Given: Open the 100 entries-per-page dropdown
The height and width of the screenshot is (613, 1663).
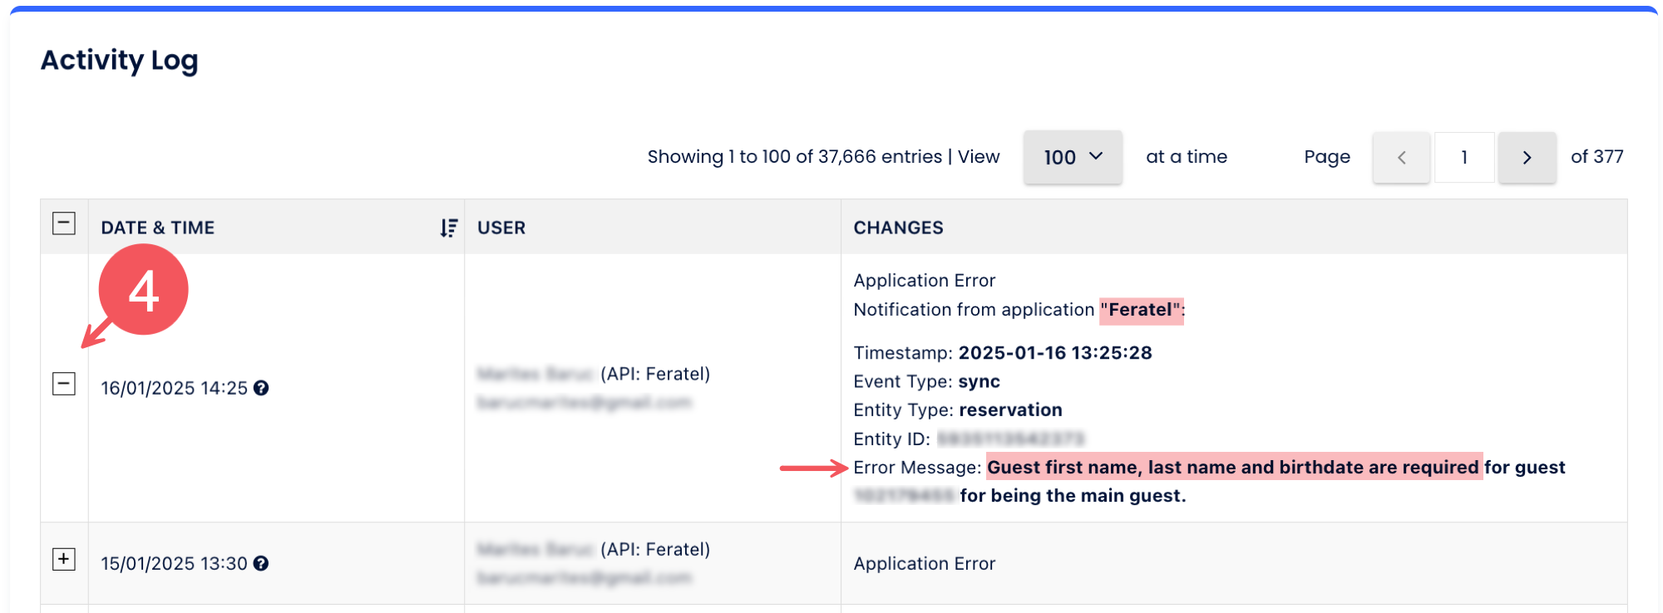Looking at the screenshot, I should [1073, 157].
